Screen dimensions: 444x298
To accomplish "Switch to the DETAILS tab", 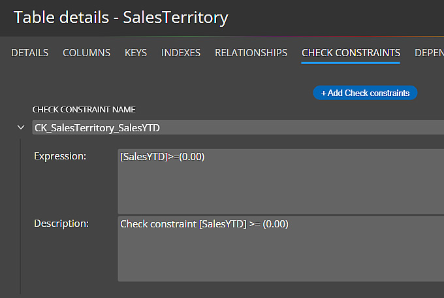I will click(x=30, y=53).
